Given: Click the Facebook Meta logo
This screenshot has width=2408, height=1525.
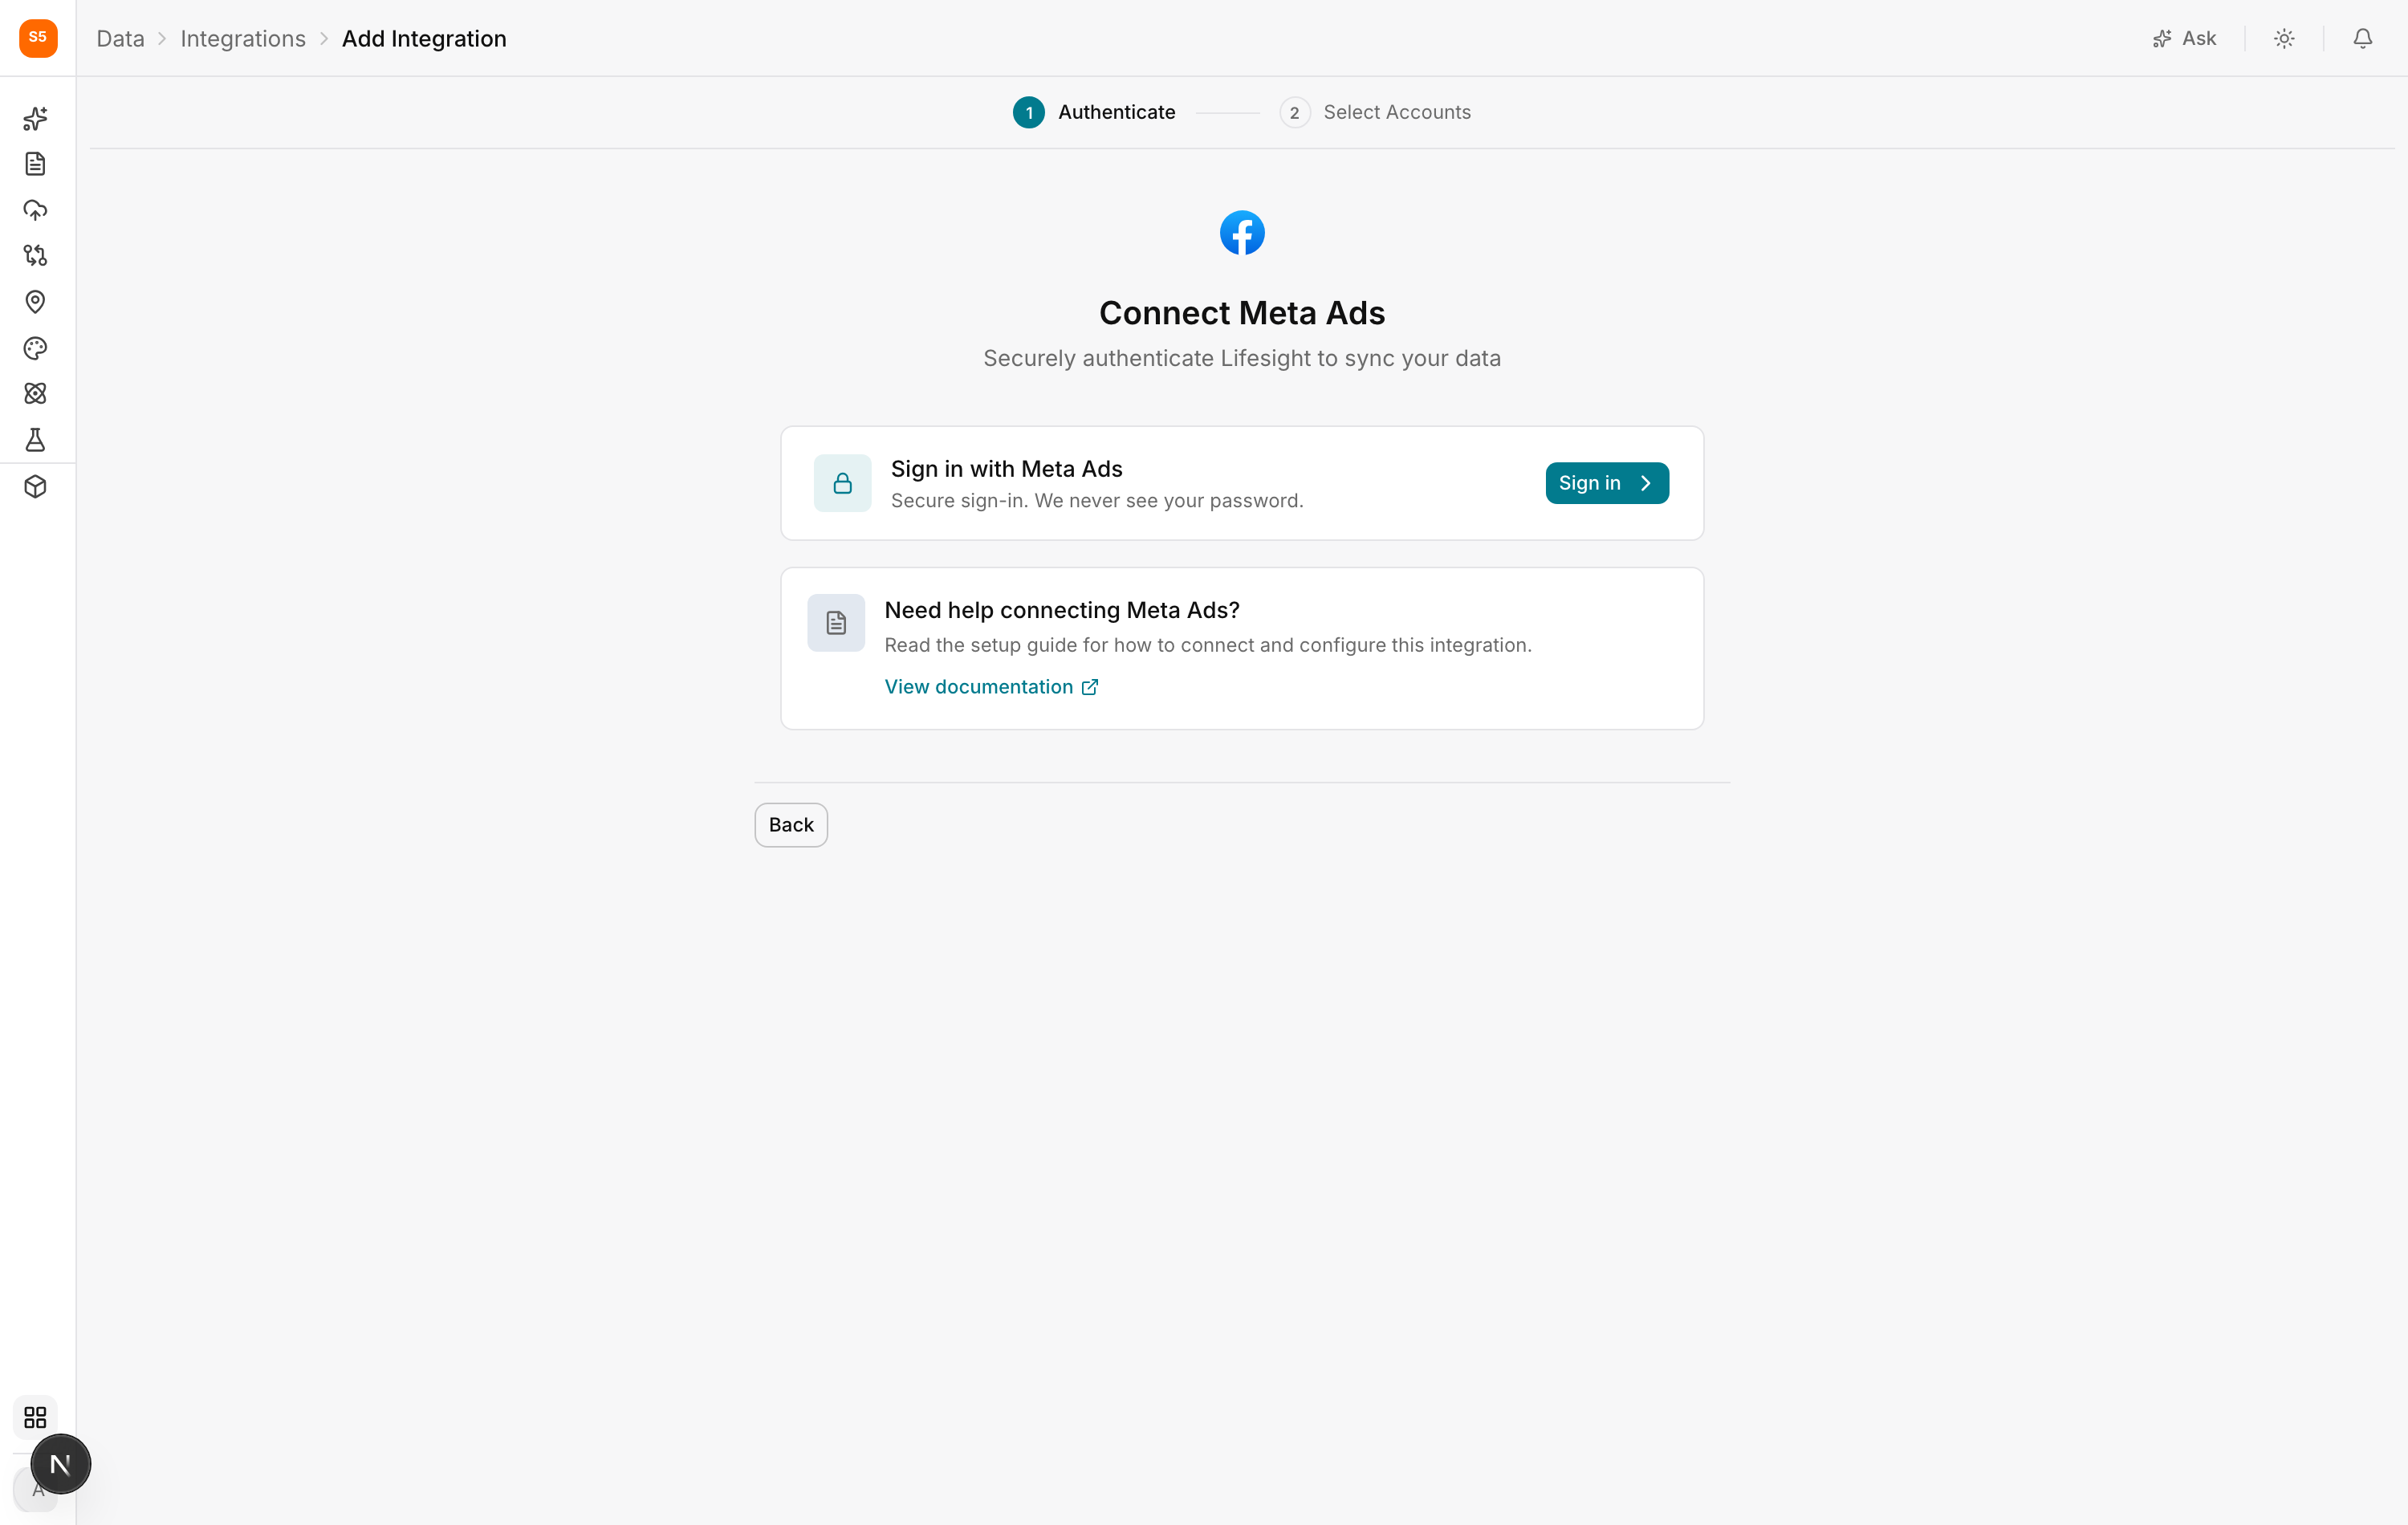Looking at the screenshot, I should pyautogui.click(x=1242, y=233).
